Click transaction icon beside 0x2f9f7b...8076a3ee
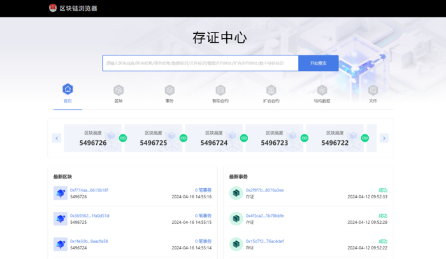 pyautogui.click(x=236, y=193)
